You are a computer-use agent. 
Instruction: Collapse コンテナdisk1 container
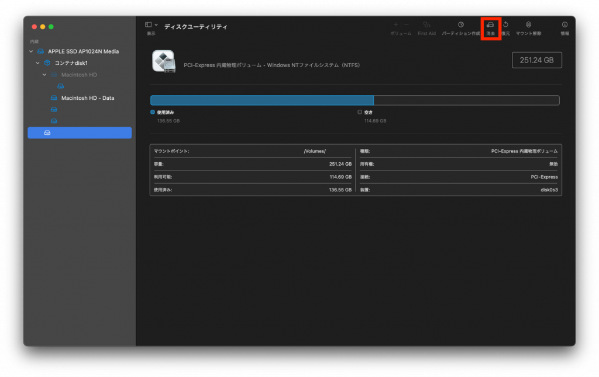[x=37, y=63]
